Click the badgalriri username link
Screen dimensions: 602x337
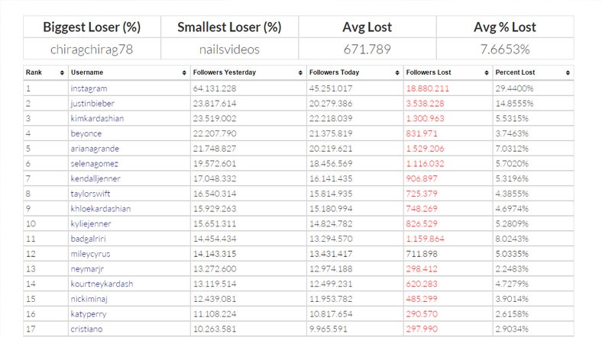coord(88,239)
